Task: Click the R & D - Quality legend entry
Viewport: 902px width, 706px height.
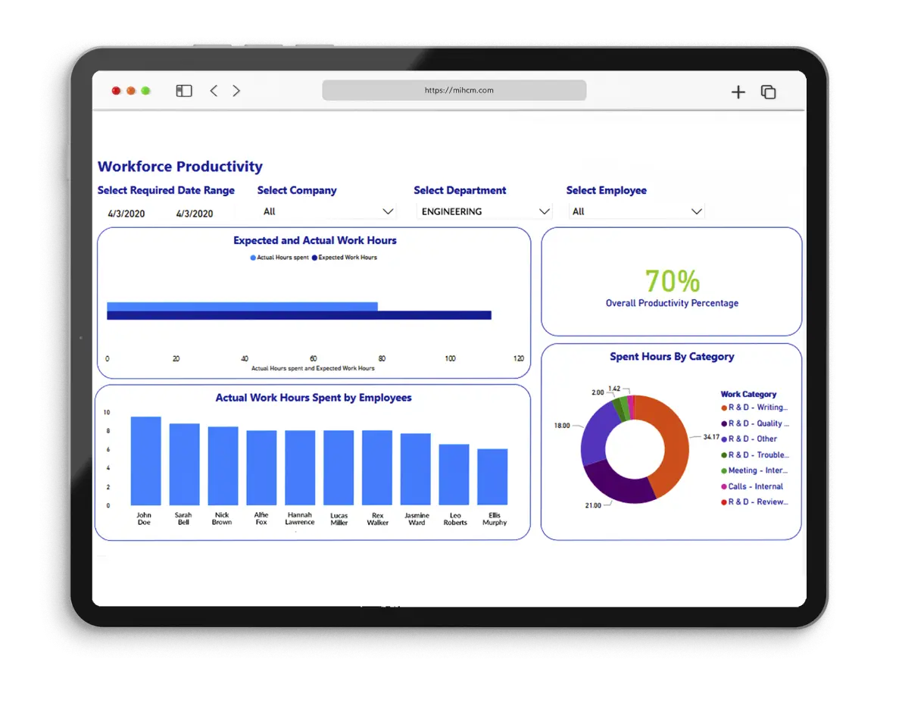Action: point(755,423)
